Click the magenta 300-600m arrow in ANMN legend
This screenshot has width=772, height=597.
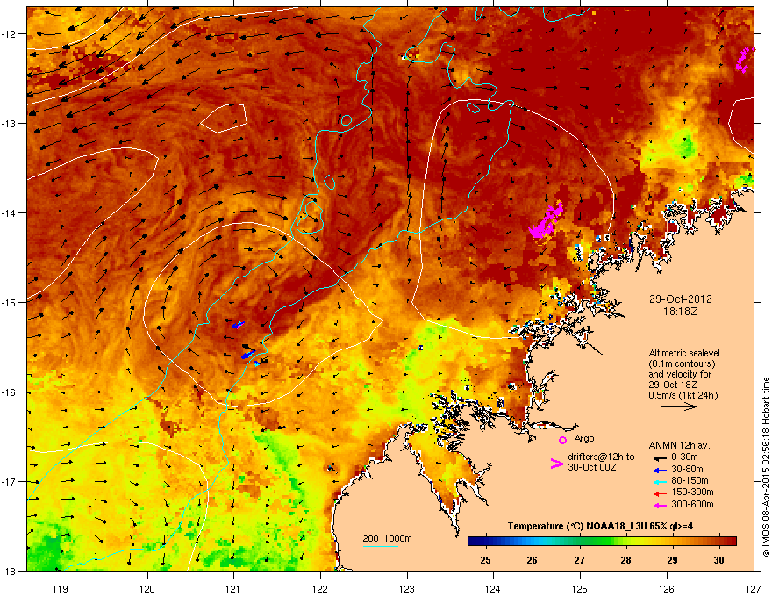point(660,506)
